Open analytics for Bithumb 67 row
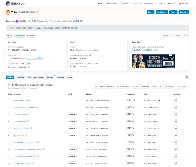 click(x=176, y=135)
